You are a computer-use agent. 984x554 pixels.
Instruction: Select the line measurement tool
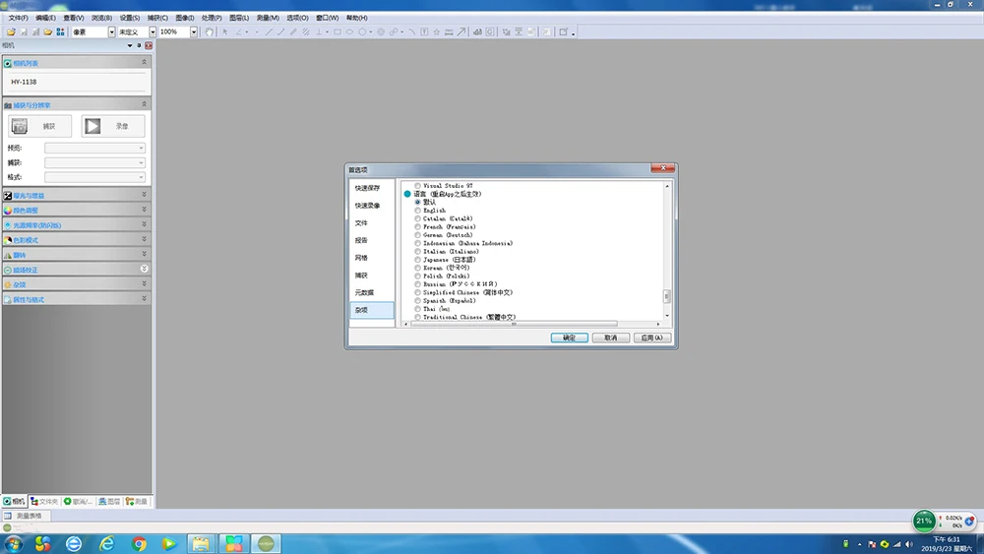269,32
